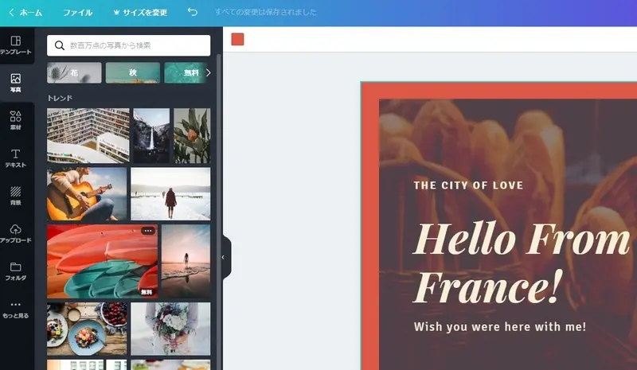Select the 秋 autumn category chip
This screenshot has width=637, height=370.
(133, 72)
